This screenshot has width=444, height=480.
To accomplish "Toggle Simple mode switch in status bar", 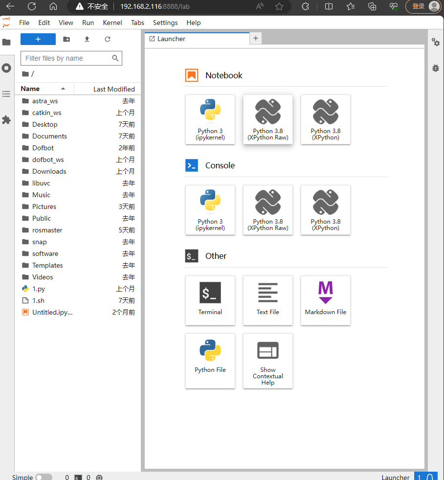I will click(44, 477).
